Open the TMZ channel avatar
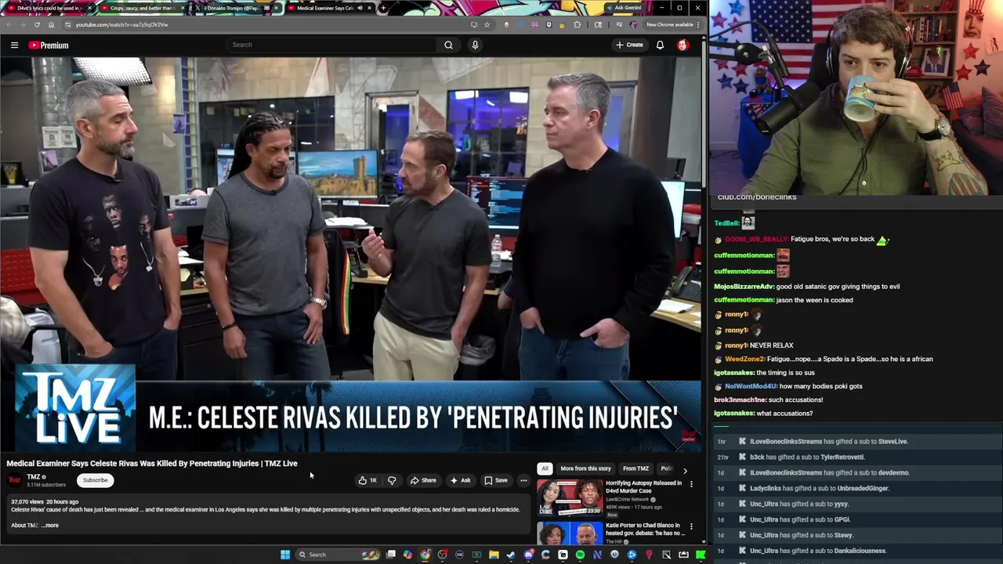The image size is (1003, 564). click(x=14, y=479)
